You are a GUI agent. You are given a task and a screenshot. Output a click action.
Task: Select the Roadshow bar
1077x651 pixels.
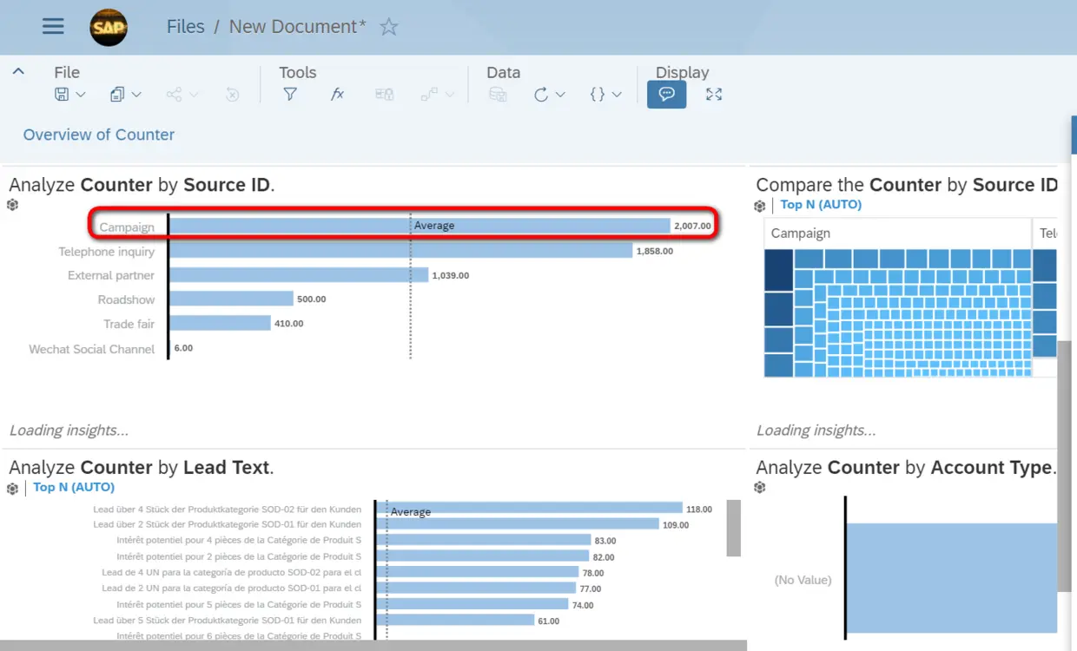231,299
